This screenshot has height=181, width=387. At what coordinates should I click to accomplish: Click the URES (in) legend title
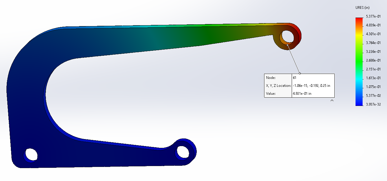[363, 8]
